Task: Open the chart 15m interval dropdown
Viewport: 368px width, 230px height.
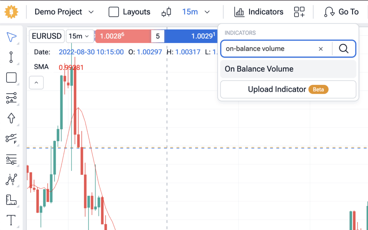Action: point(79,36)
